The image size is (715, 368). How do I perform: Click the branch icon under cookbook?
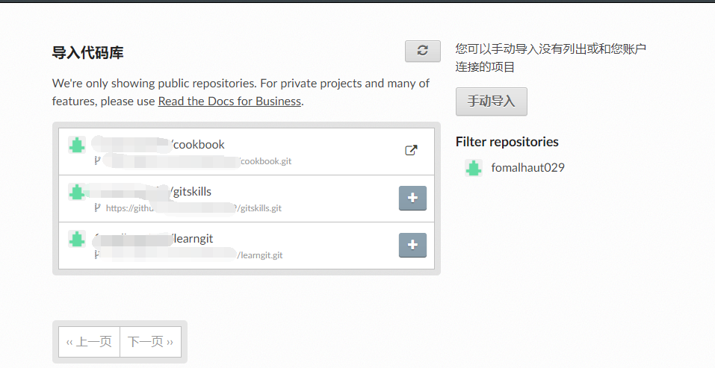click(97, 160)
